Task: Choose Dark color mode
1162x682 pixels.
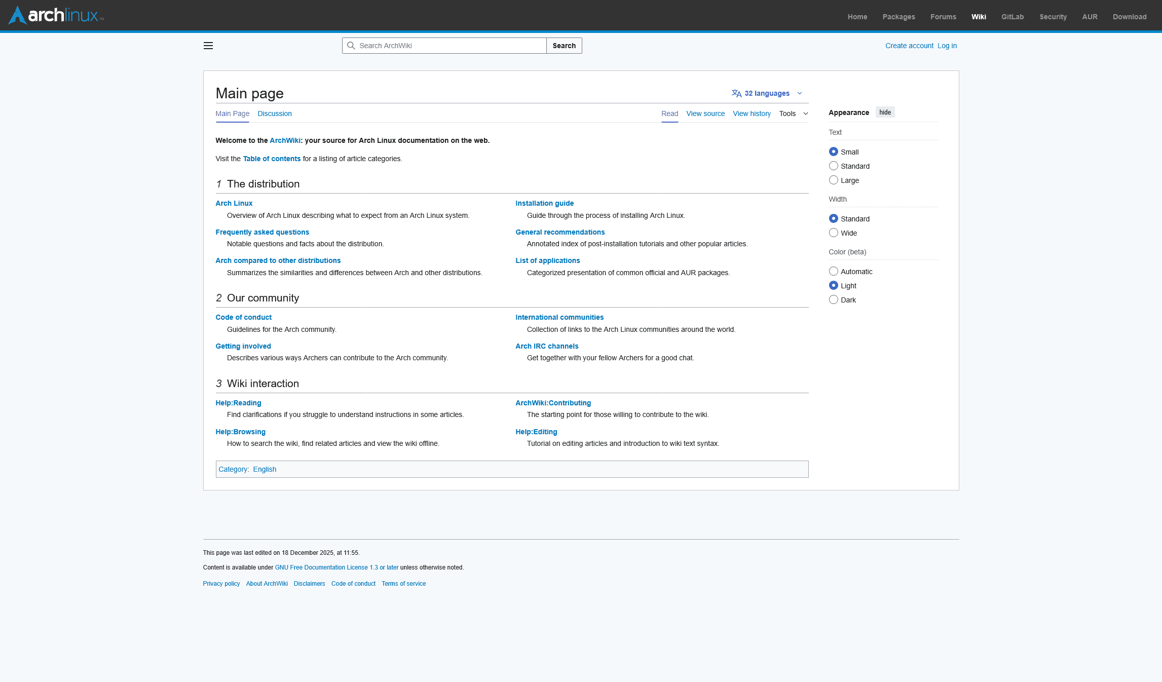Action: coord(834,299)
